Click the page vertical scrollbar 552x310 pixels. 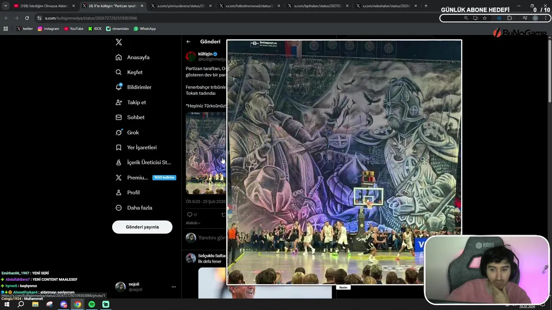tap(549, 71)
